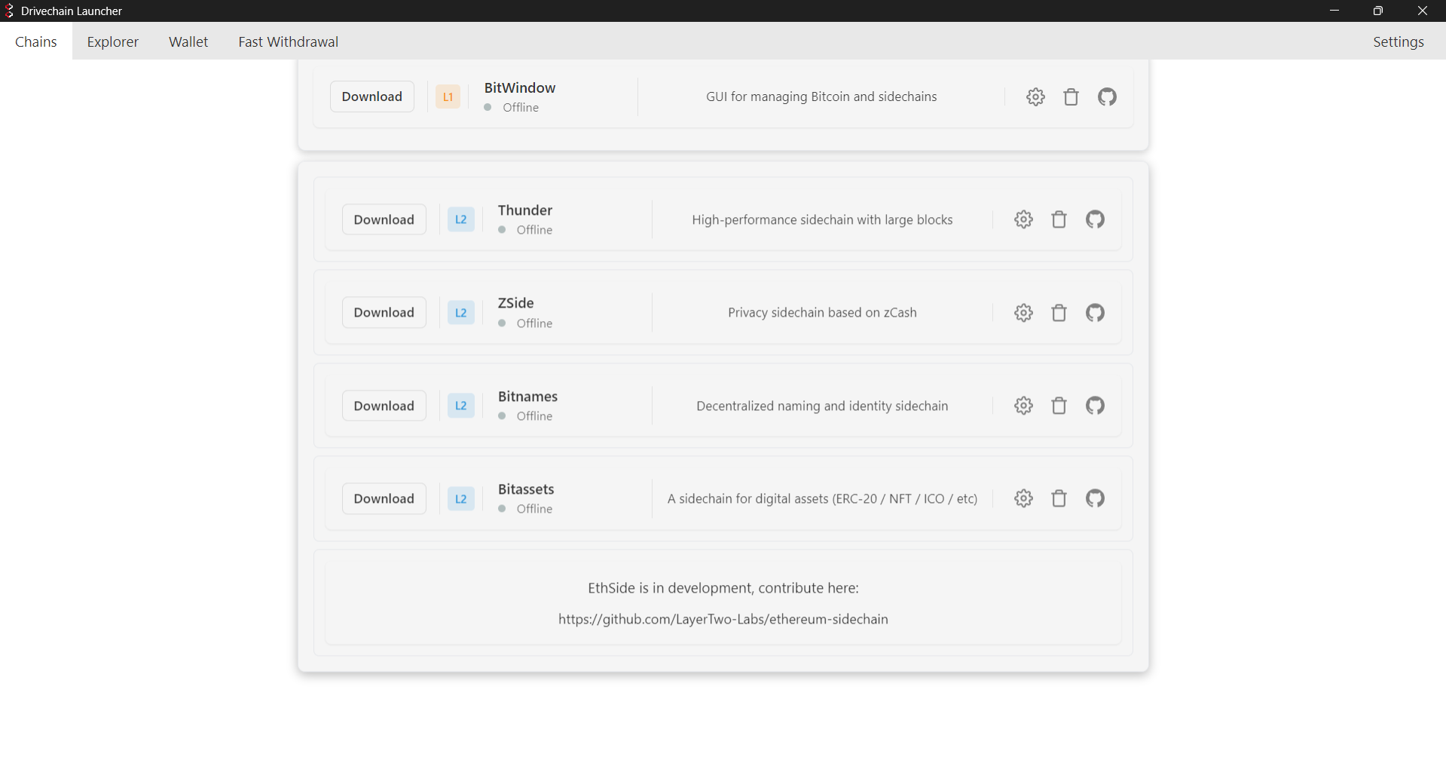Open Bitassets settings gear icon
Image resolution: width=1446 pixels, height=766 pixels.
click(x=1023, y=498)
